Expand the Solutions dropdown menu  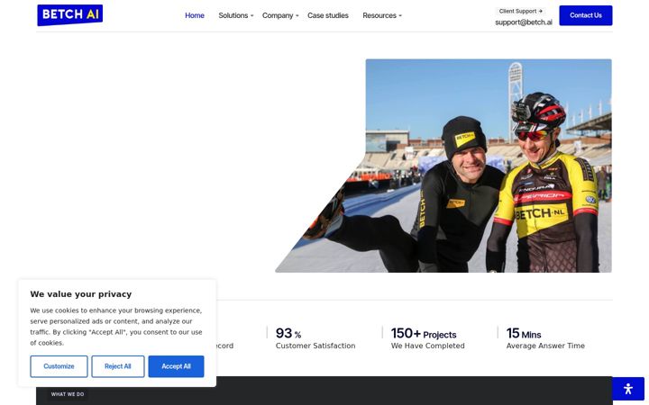[235, 15]
